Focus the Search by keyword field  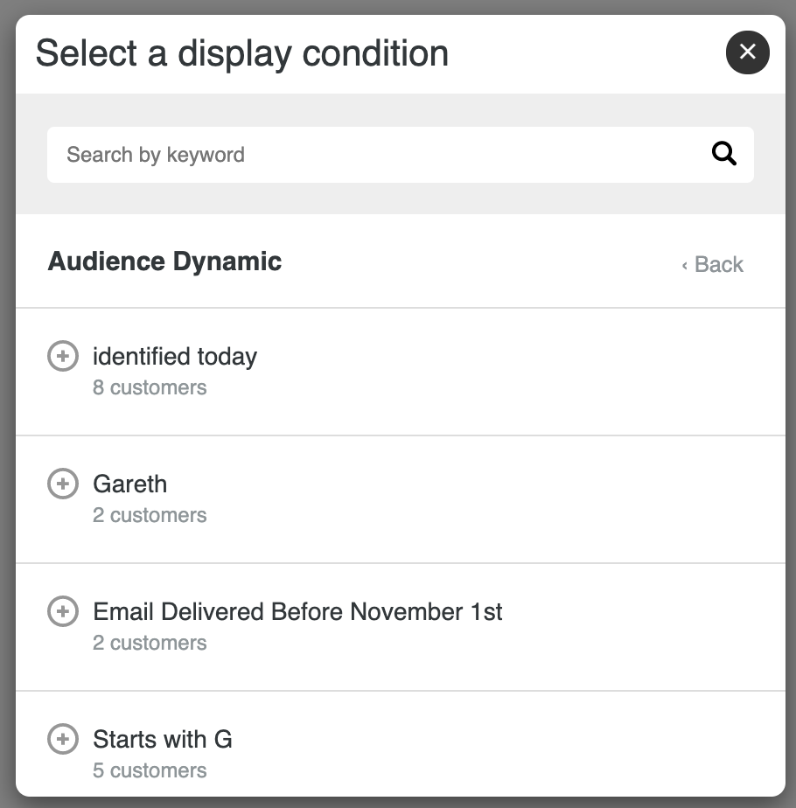point(400,155)
